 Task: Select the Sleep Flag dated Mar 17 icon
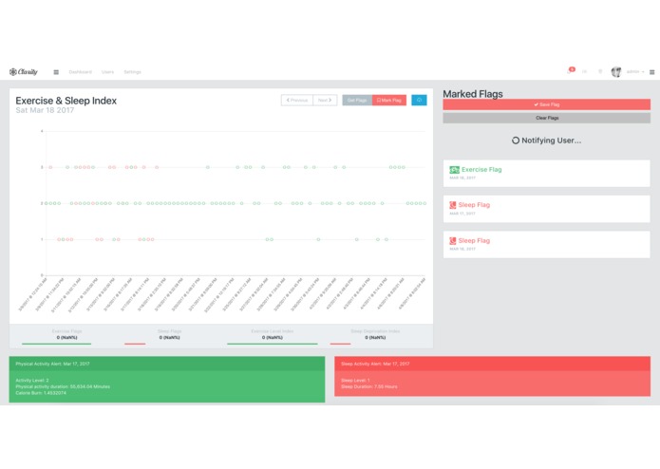452,205
